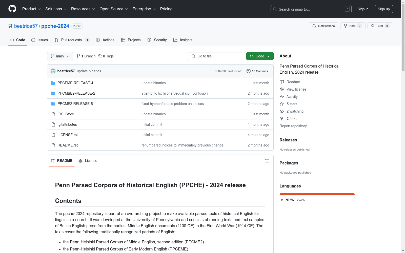Open the Issues tab
This screenshot has width=405, height=253.
point(39,40)
